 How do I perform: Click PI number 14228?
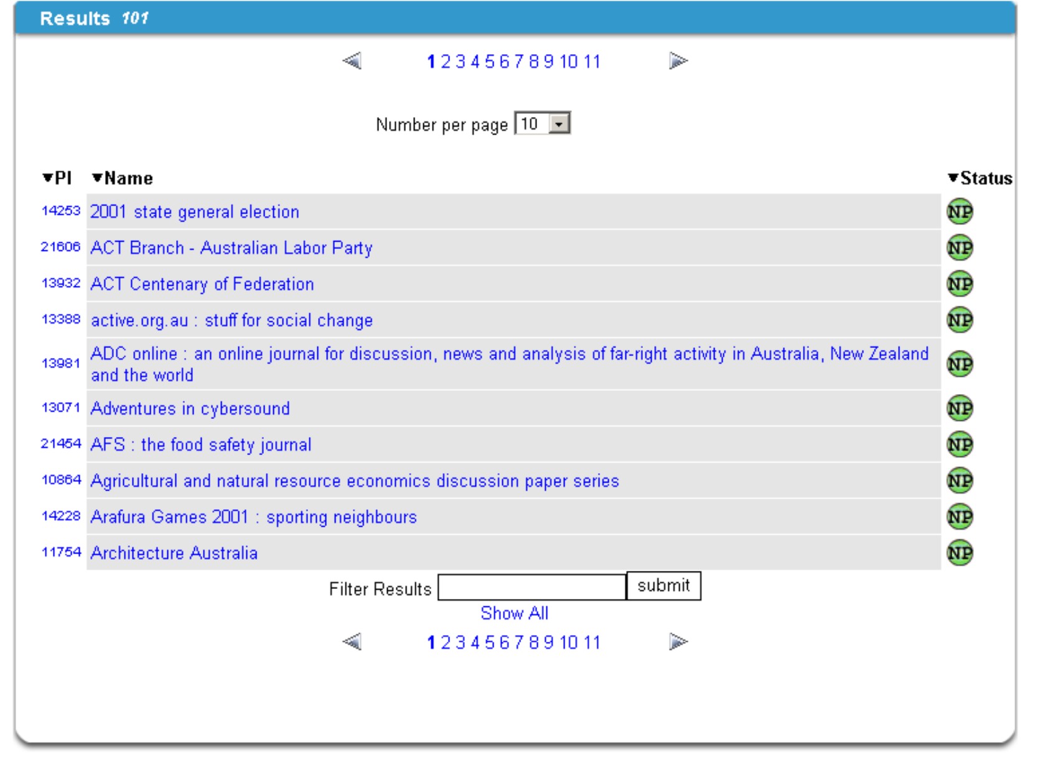coord(61,516)
